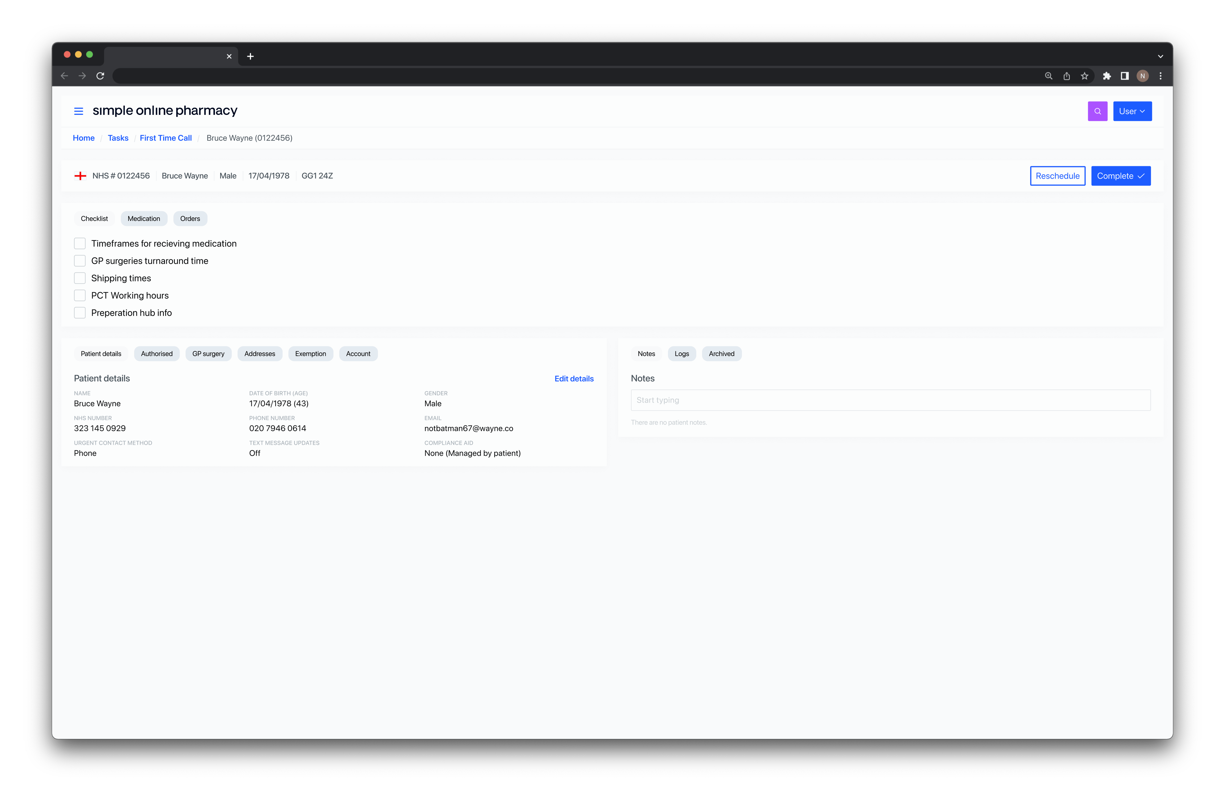Bookmark this page with the star icon
1225x801 pixels.
coord(1085,76)
